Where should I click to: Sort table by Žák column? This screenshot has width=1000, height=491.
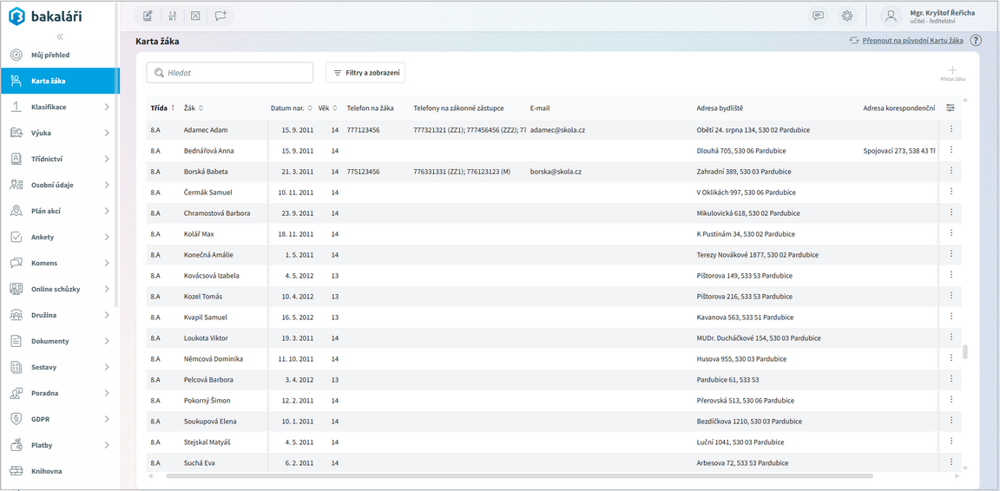(x=193, y=108)
